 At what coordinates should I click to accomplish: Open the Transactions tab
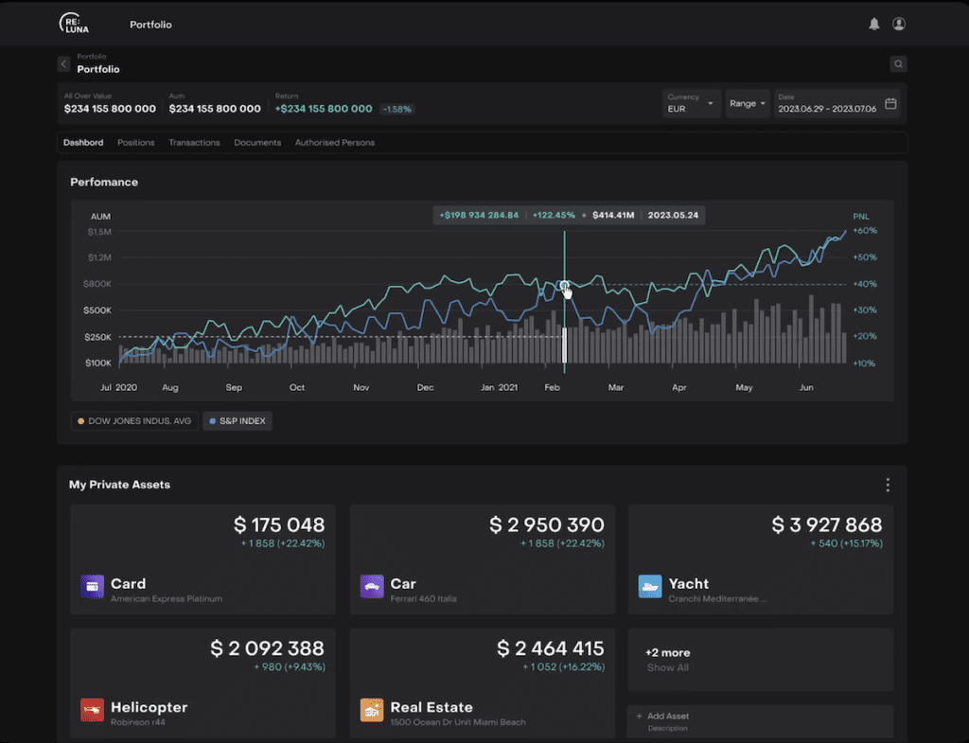pos(194,143)
